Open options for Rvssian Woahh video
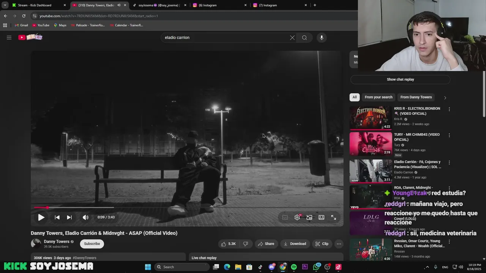Viewport: 486px width, 273px height. click(449, 242)
